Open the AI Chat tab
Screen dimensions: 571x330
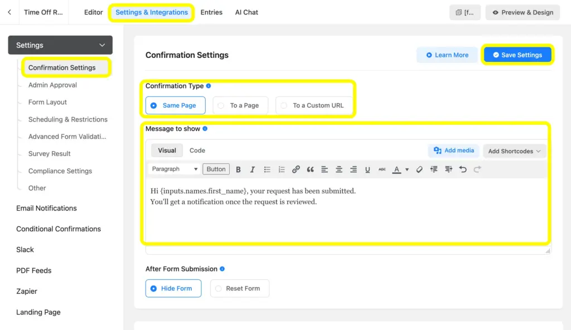(x=246, y=12)
